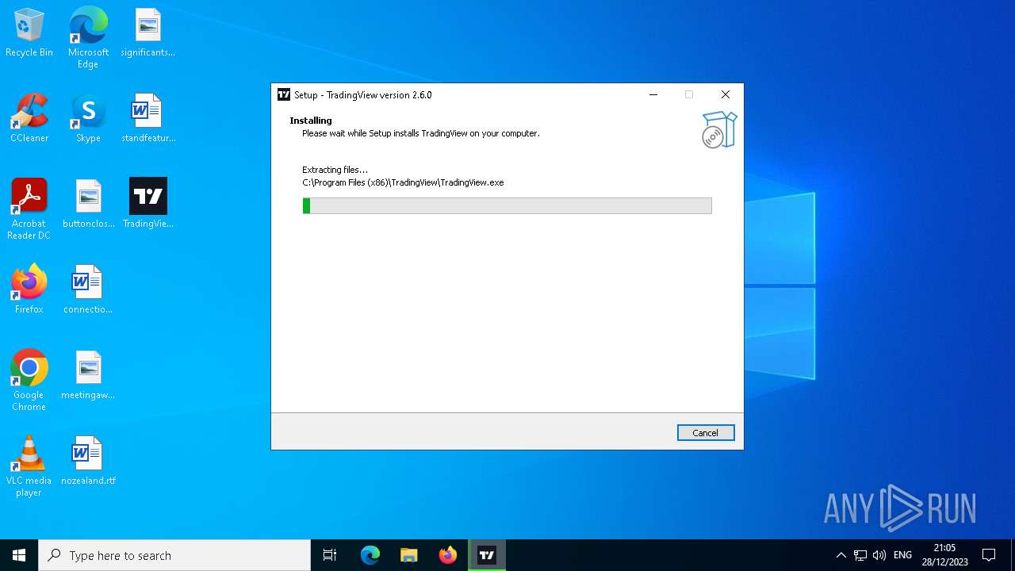The width and height of the screenshot is (1015, 571).
Task: Click the 'Please wait while Setup installs' text
Action: tap(421, 133)
